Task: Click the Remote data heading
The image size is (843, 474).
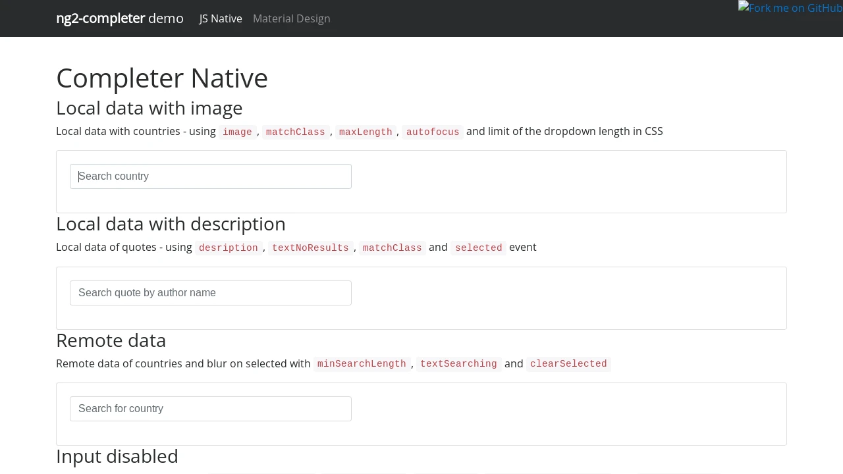Action: tap(111, 340)
